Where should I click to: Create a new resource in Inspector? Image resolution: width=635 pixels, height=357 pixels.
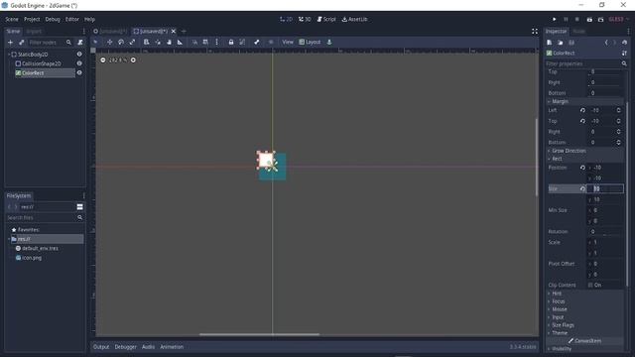tap(549, 43)
